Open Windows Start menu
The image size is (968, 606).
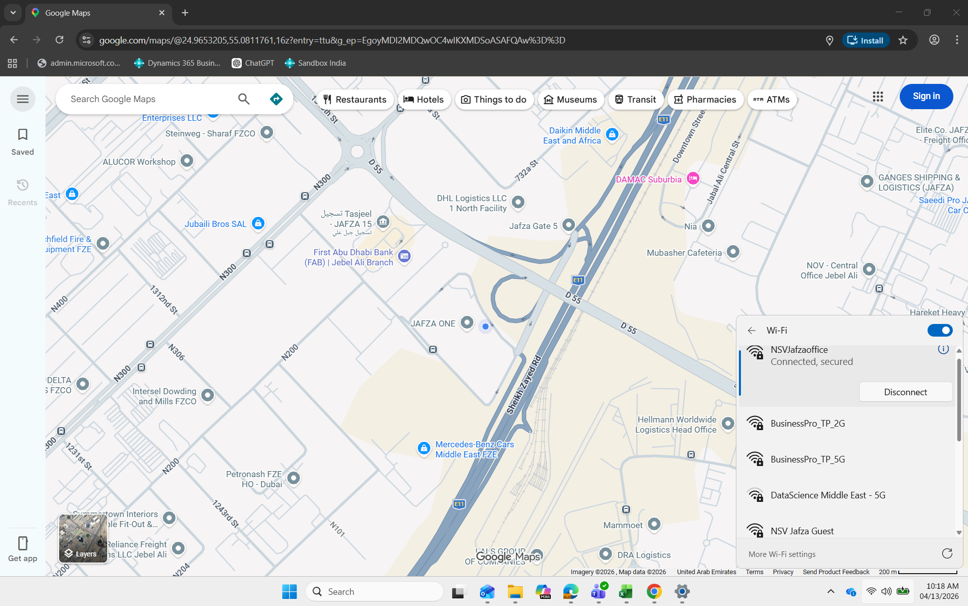tap(289, 591)
